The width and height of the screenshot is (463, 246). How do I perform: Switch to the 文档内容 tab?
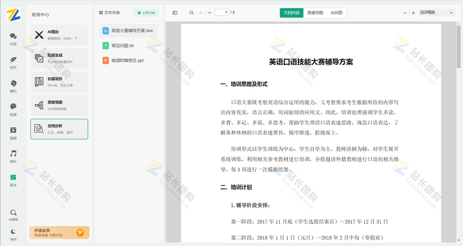[292, 13]
